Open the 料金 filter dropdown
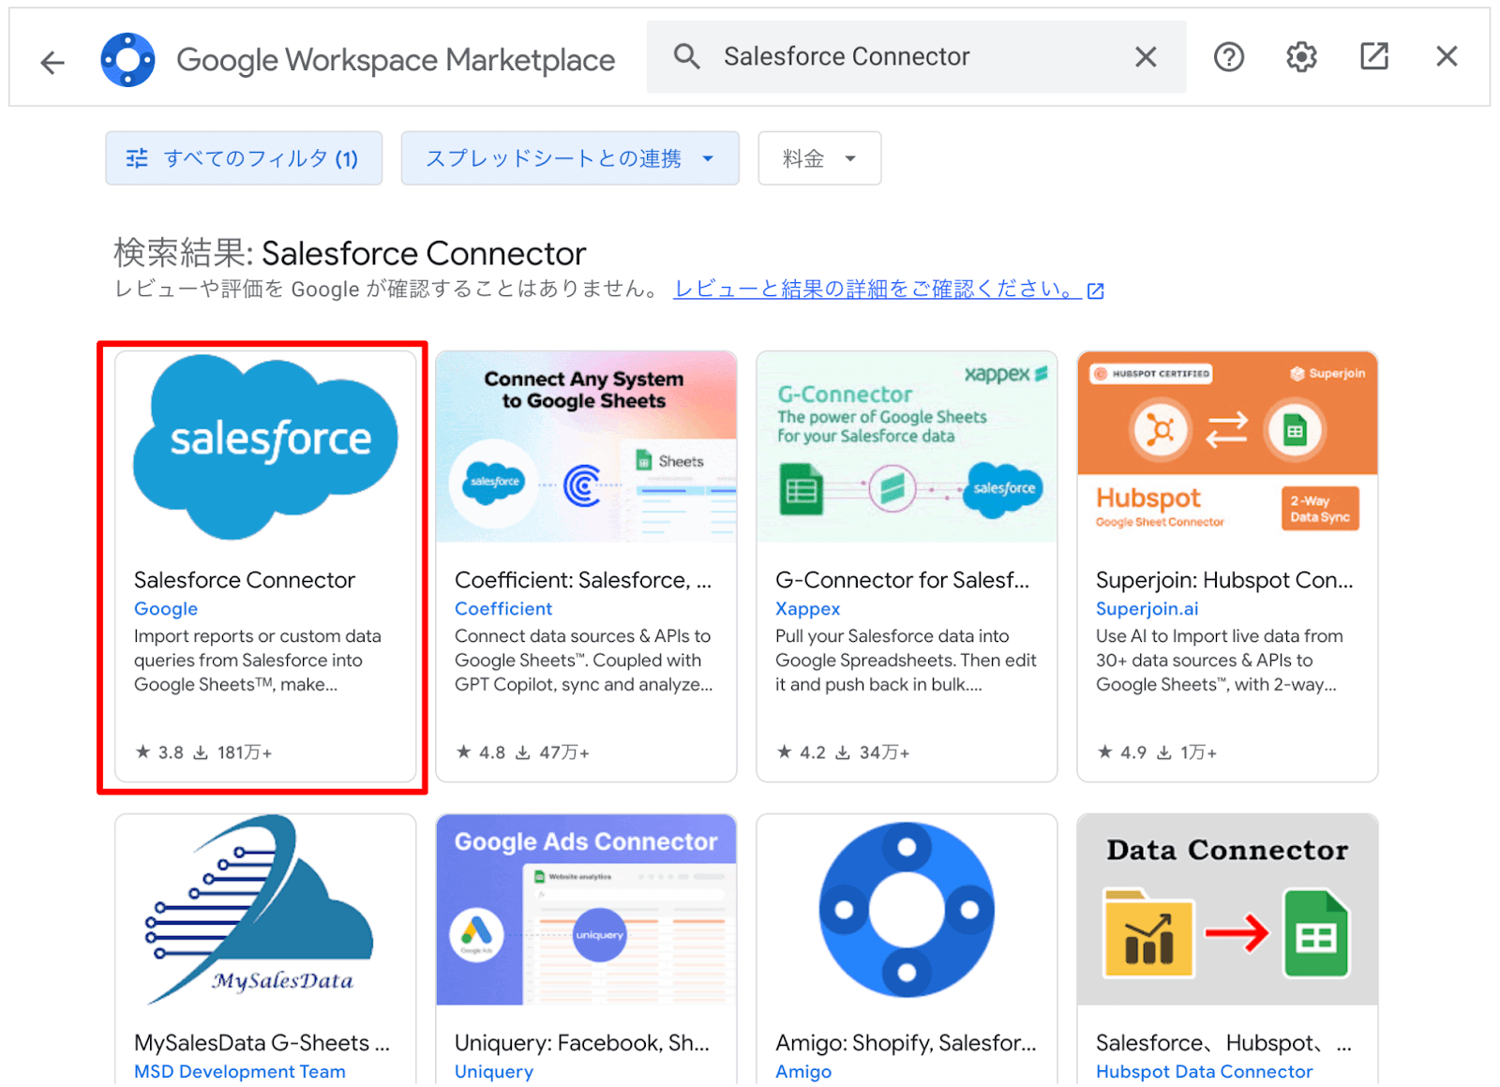The image size is (1500, 1087). 818,158
